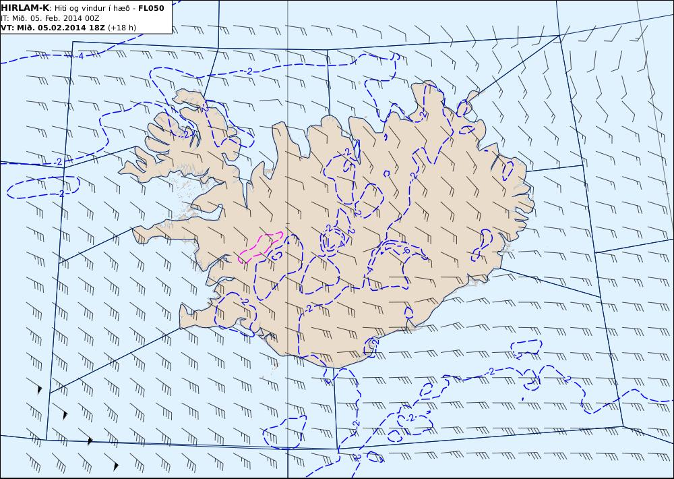The image size is (674, 479).
Task: Select the magenta dashed contour over western Iceland
Action: (x=260, y=247)
